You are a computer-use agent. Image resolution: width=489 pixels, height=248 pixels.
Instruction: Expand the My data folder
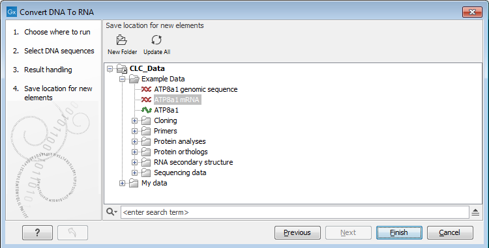123,184
